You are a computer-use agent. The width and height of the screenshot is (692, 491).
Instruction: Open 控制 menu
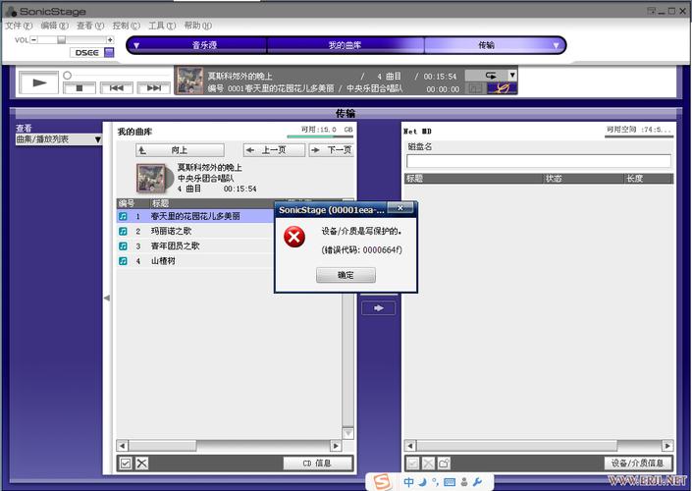coord(127,26)
